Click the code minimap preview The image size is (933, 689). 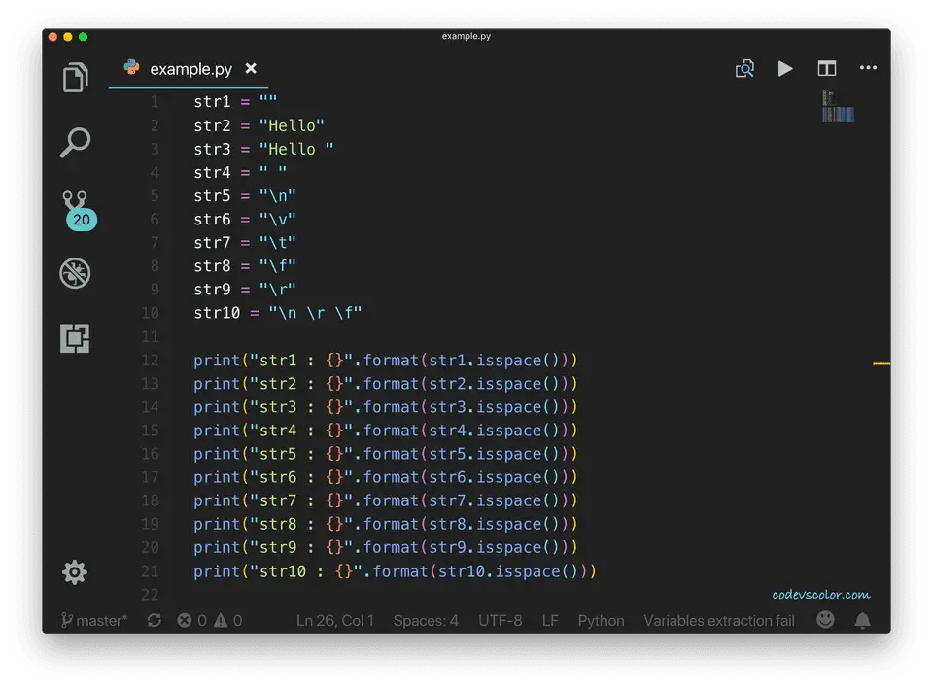[x=838, y=107]
